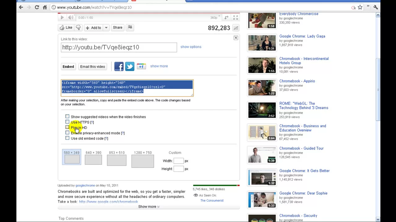
Task: Click the custom Height input field
Action: (x=179, y=169)
